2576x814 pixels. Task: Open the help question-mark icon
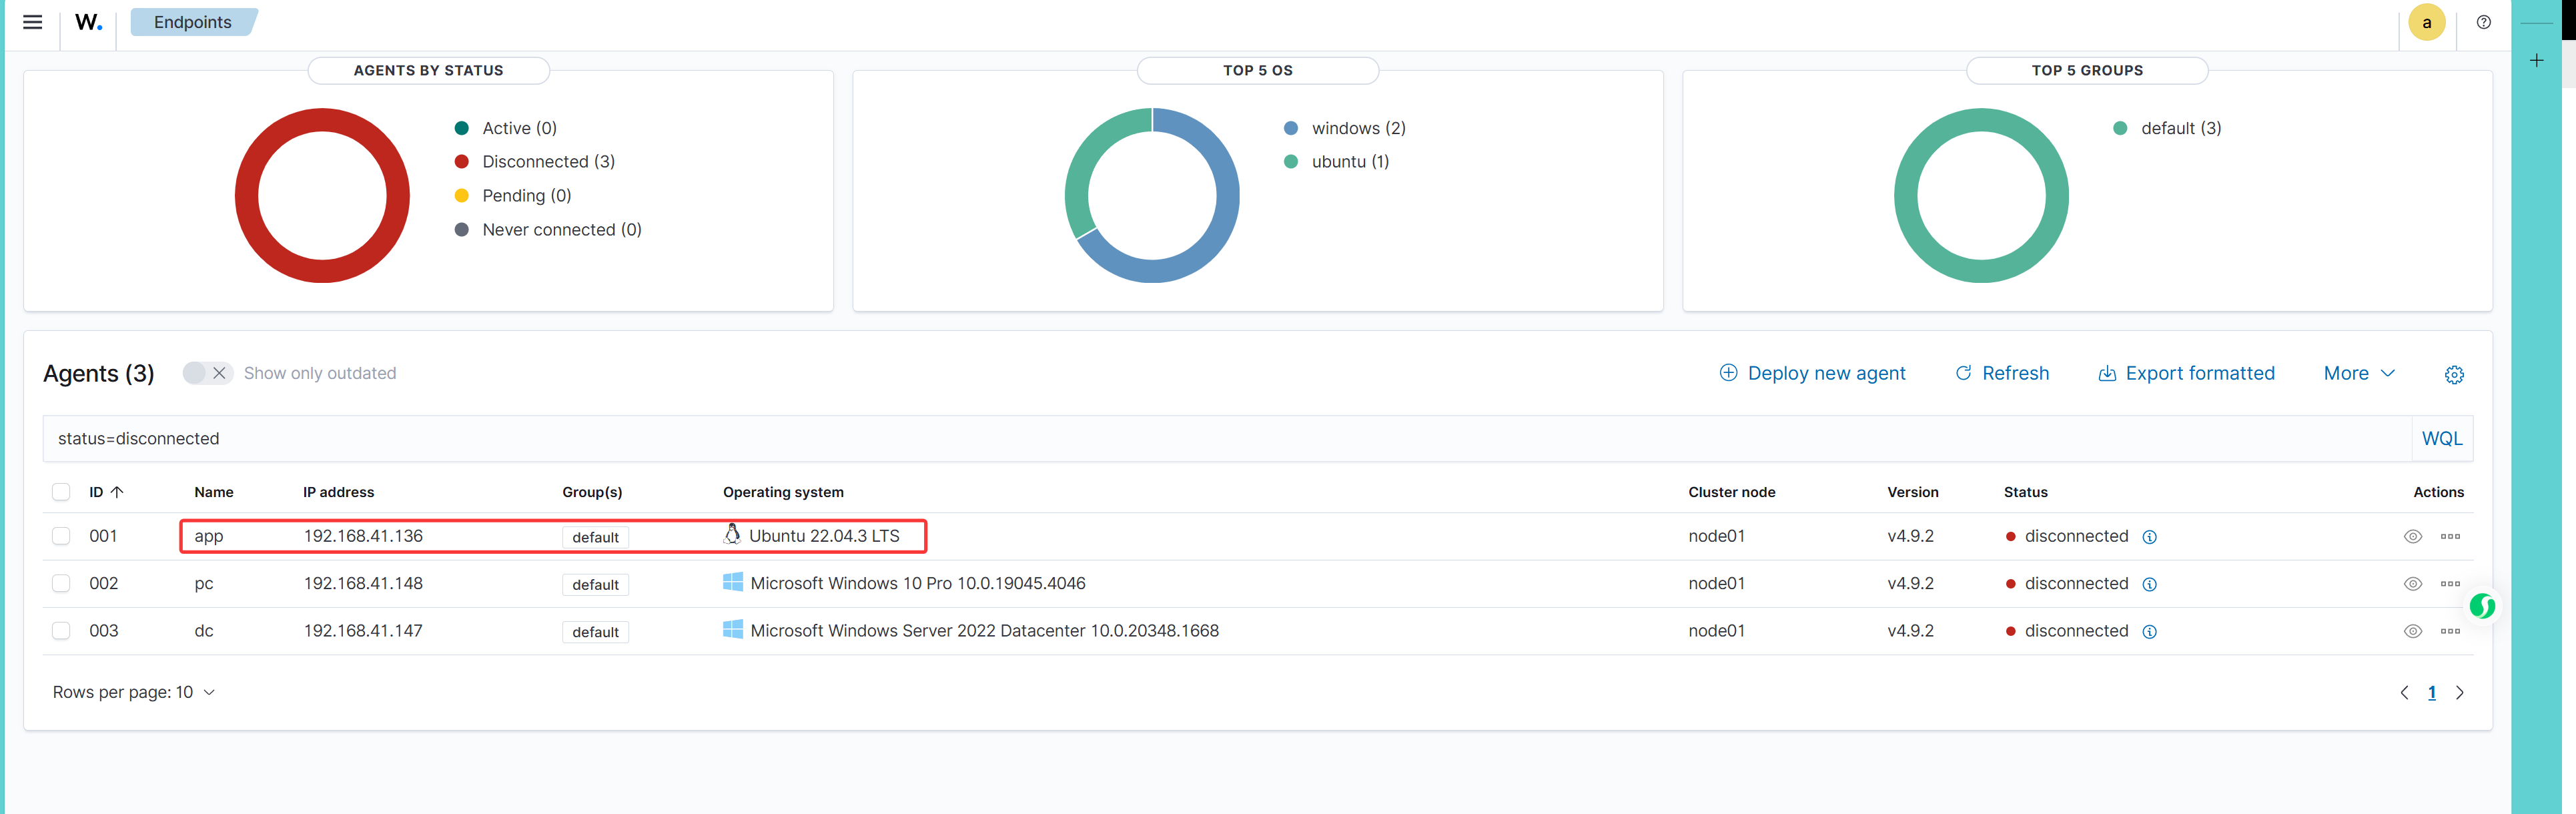[2483, 22]
